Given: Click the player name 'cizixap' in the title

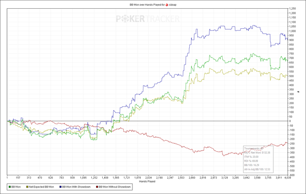Looking at the screenshot, I should coord(173,5).
